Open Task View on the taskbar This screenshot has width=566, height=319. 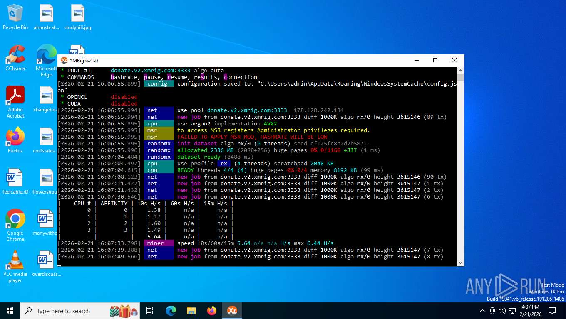(150, 311)
